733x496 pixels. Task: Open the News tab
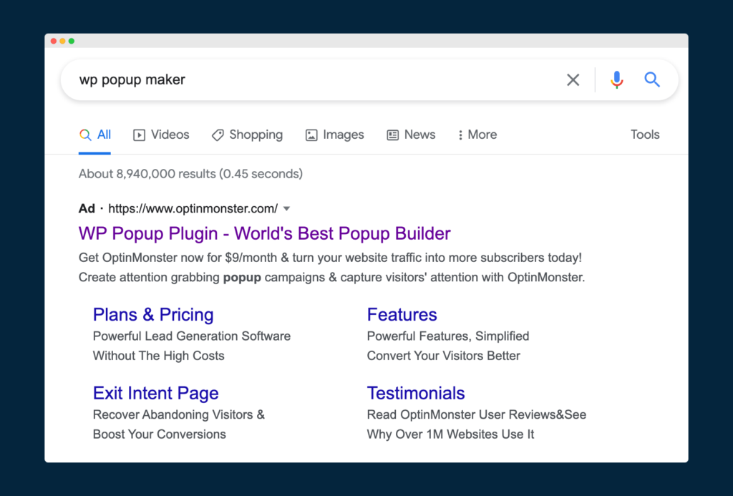pyautogui.click(x=411, y=135)
